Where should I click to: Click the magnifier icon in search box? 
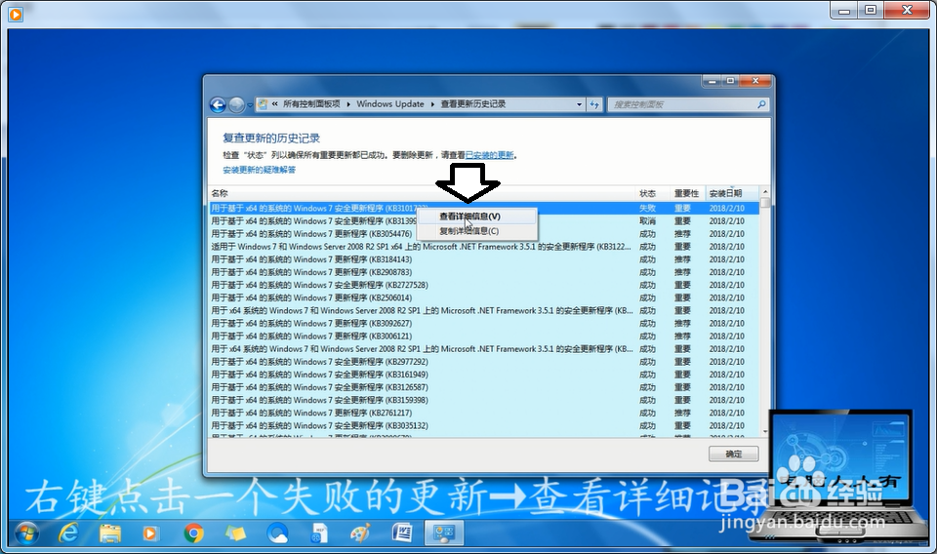tap(761, 104)
